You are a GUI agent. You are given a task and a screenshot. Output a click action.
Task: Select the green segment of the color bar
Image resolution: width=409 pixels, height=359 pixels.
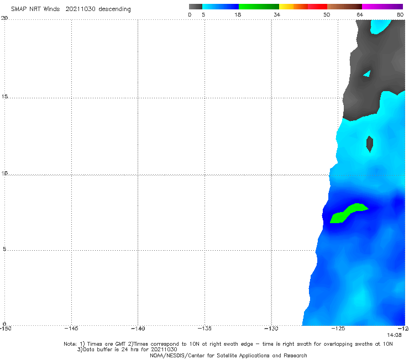tap(259, 7)
